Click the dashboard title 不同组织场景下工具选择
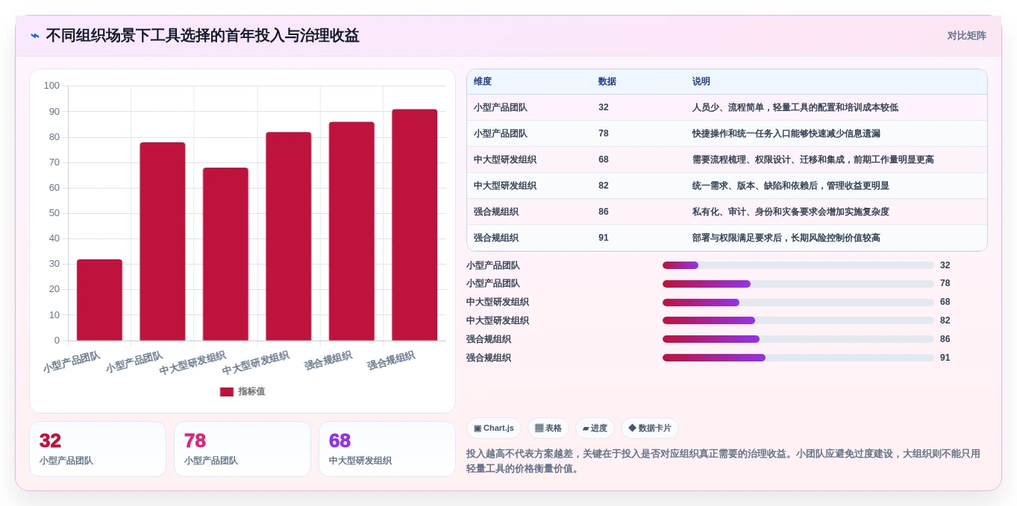The width and height of the screenshot is (1017, 506). coord(202,36)
